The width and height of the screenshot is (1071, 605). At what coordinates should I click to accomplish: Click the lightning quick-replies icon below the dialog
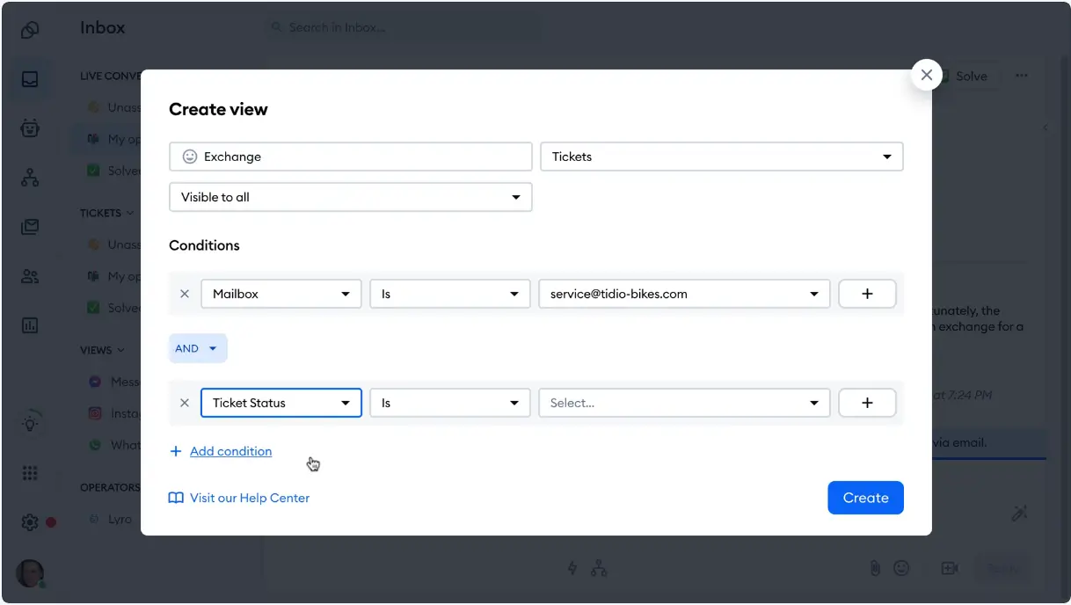pos(572,568)
